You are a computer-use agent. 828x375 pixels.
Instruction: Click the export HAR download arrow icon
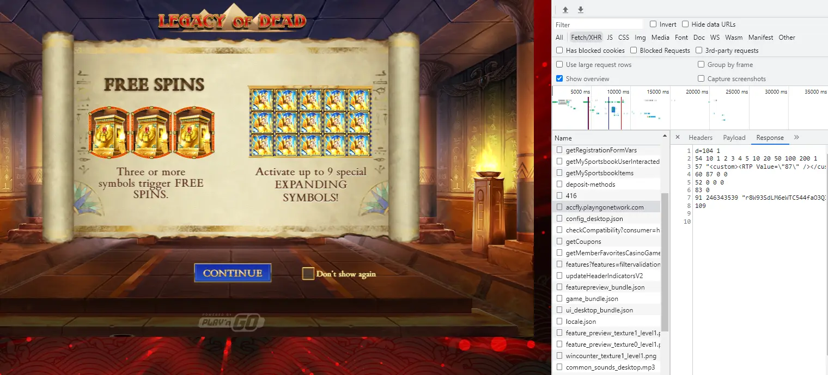[x=581, y=10]
